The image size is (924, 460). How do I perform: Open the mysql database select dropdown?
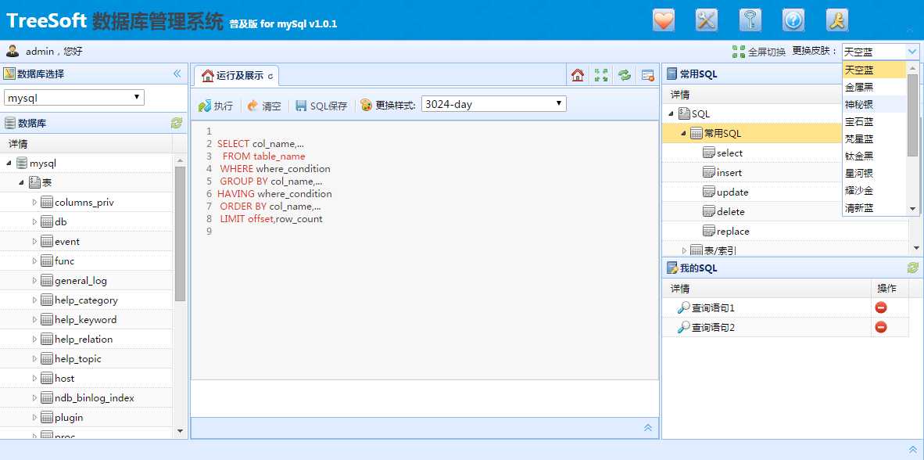point(74,97)
